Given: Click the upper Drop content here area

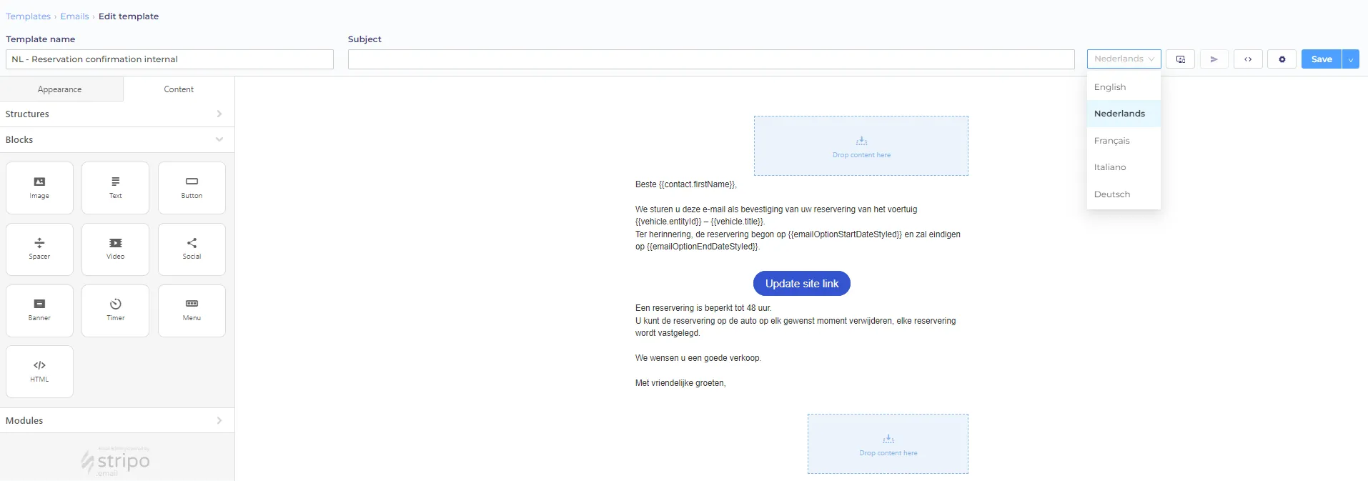Looking at the screenshot, I should 861,146.
